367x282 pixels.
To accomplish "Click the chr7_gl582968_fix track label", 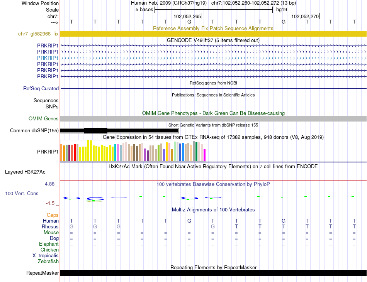I will coord(38,34).
